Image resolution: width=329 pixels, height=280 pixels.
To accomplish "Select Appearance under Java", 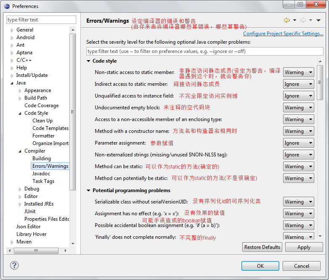I will [37, 90].
